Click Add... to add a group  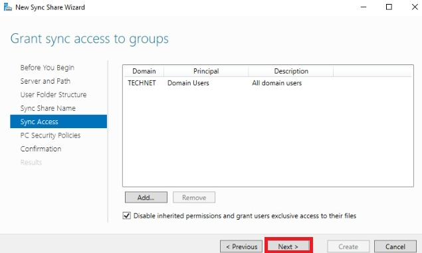[x=146, y=197]
